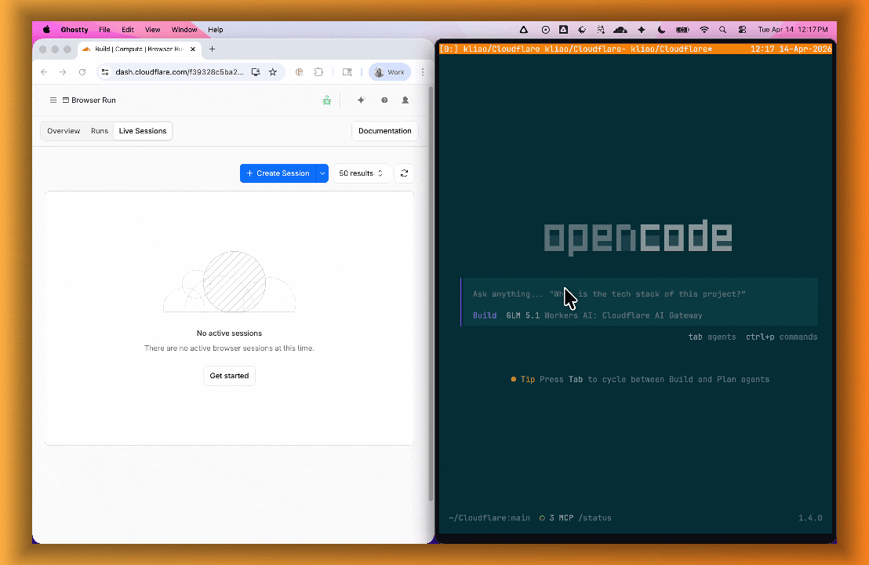Image resolution: width=869 pixels, height=565 pixels.
Task: Click the Get started button
Action: pyautogui.click(x=229, y=375)
